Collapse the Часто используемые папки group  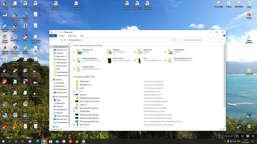pyautogui.click(x=72, y=46)
